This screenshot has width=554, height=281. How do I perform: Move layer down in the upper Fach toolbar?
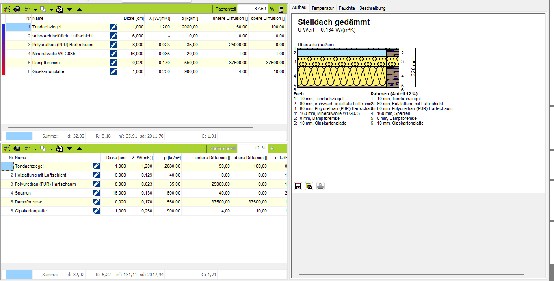coord(69,9)
